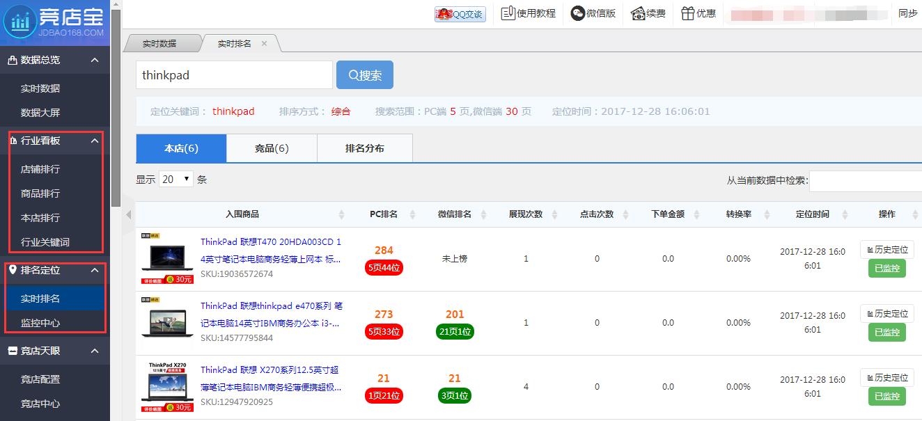
Task: Click 已监控 for X270 row
Action: 887,397
